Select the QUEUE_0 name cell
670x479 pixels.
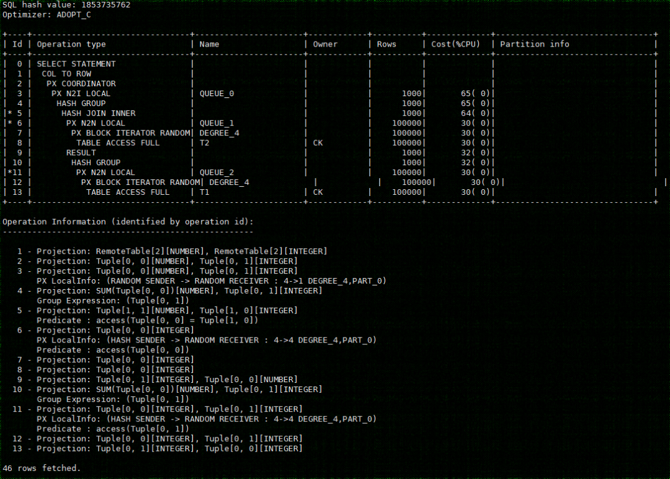[x=217, y=93]
